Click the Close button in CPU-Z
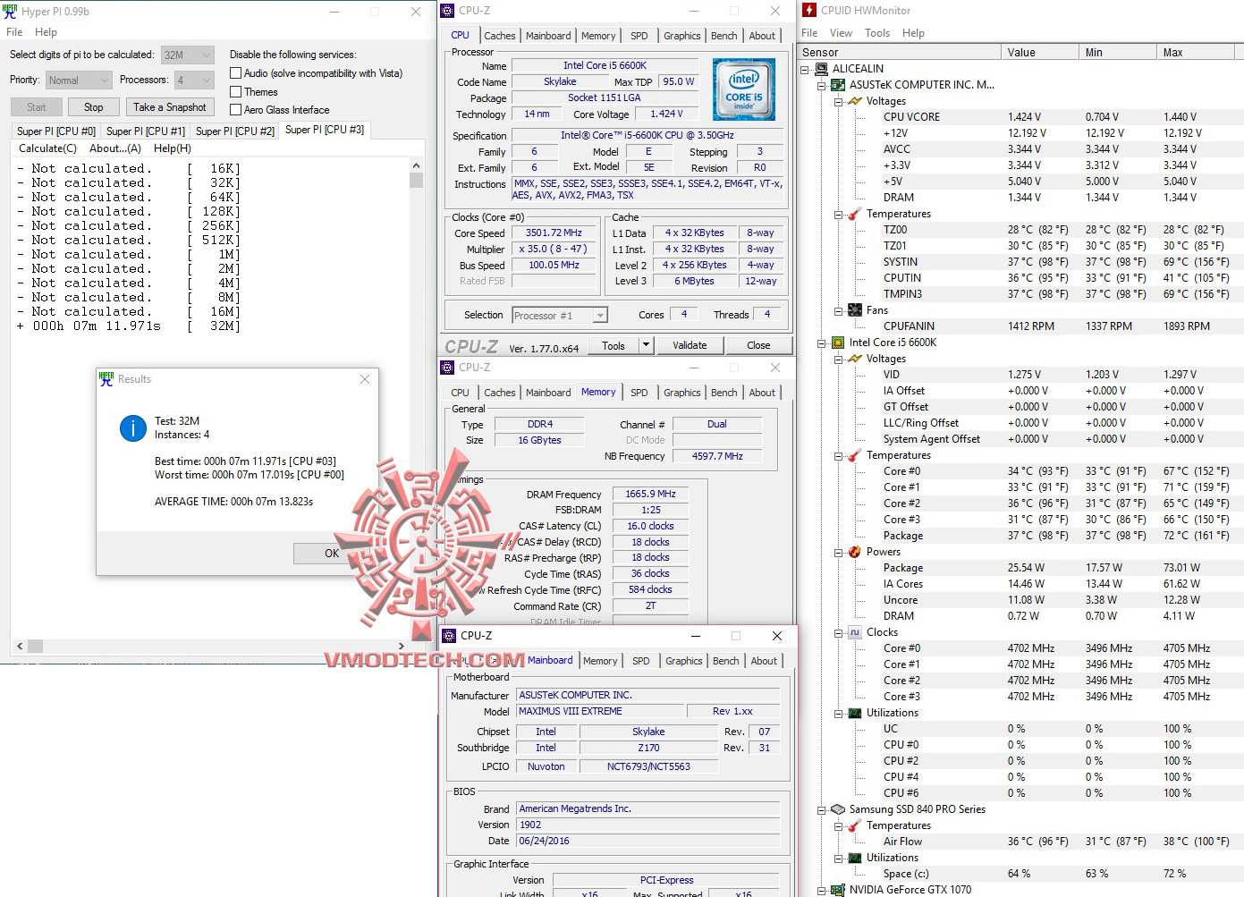The width and height of the screenshot is (1244, 897). (758, 345)
